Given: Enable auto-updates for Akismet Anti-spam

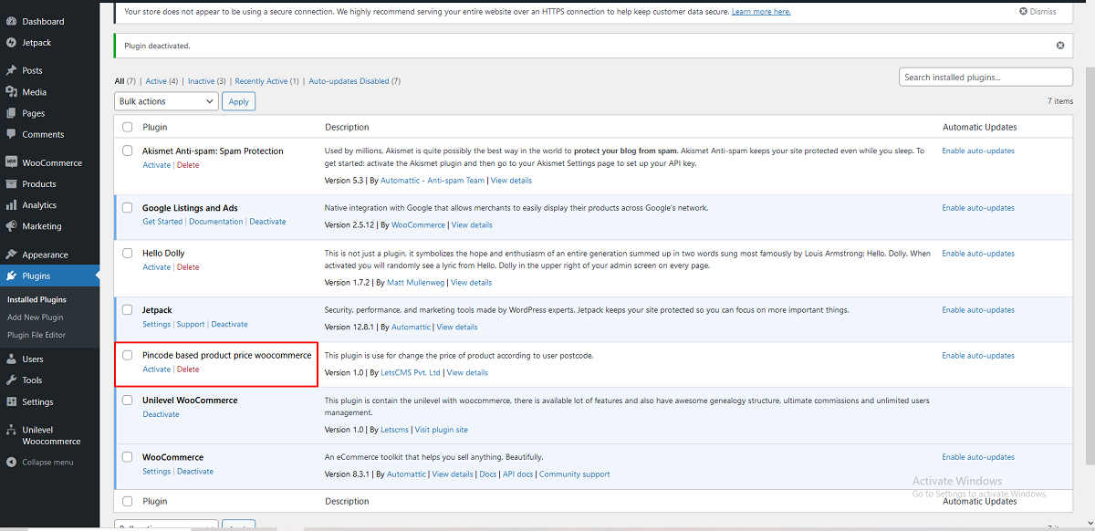Looking at the screenshot, I should coord(978,150).
